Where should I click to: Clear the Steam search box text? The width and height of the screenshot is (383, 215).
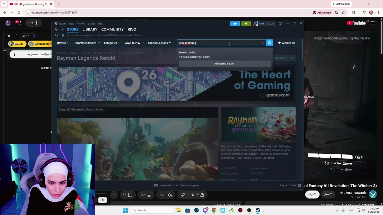click(263, 43)
